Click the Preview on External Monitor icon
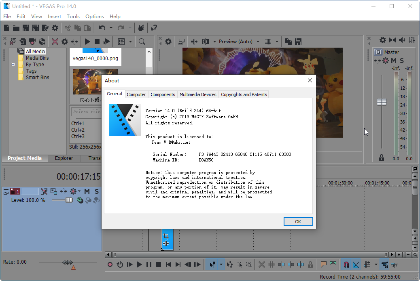 click(181, 42)
